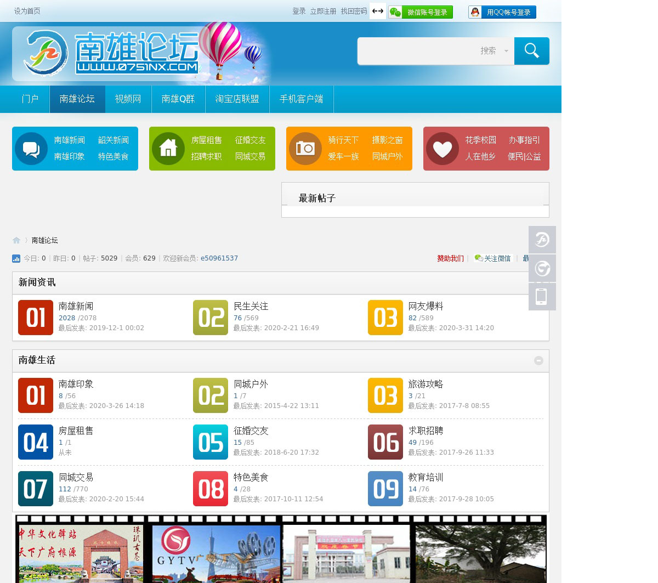Click the blue chat bubble category icon
The height and width of the screenshot is (583, 658).
[31, 149]
